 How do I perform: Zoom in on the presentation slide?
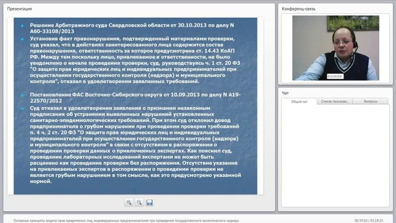point(129,203)
